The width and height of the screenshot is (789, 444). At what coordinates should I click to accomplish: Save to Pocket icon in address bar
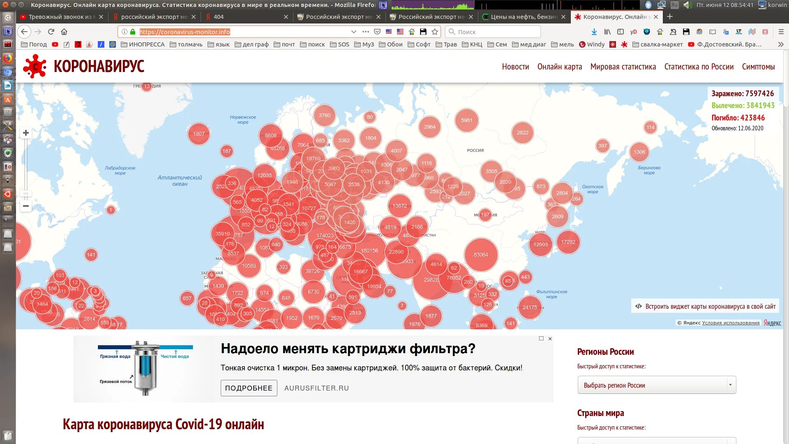(377, 32)
